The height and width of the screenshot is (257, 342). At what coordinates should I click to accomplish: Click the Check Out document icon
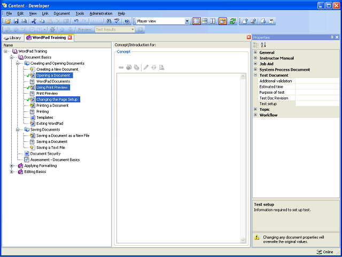(x=263, y=21)
